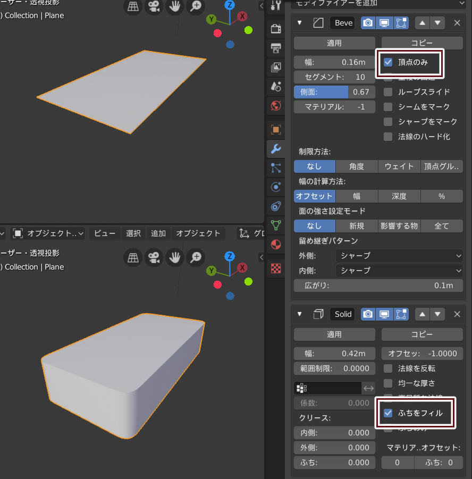Enable the 均一な厚さ checkbox
Image resolution: width=472 pixels, height=479 pixels.
(x=388, y=383)
